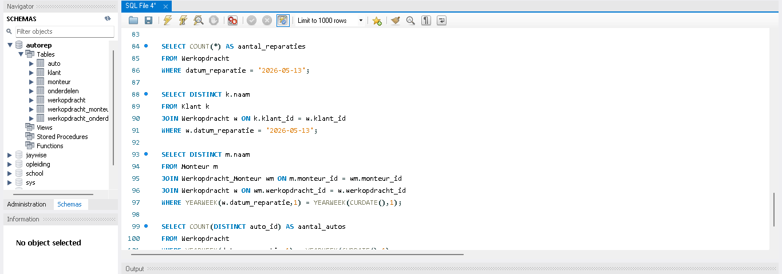782x274 pixels.
Task: Expand the jaywise schema
Action: tap(10, 155)
